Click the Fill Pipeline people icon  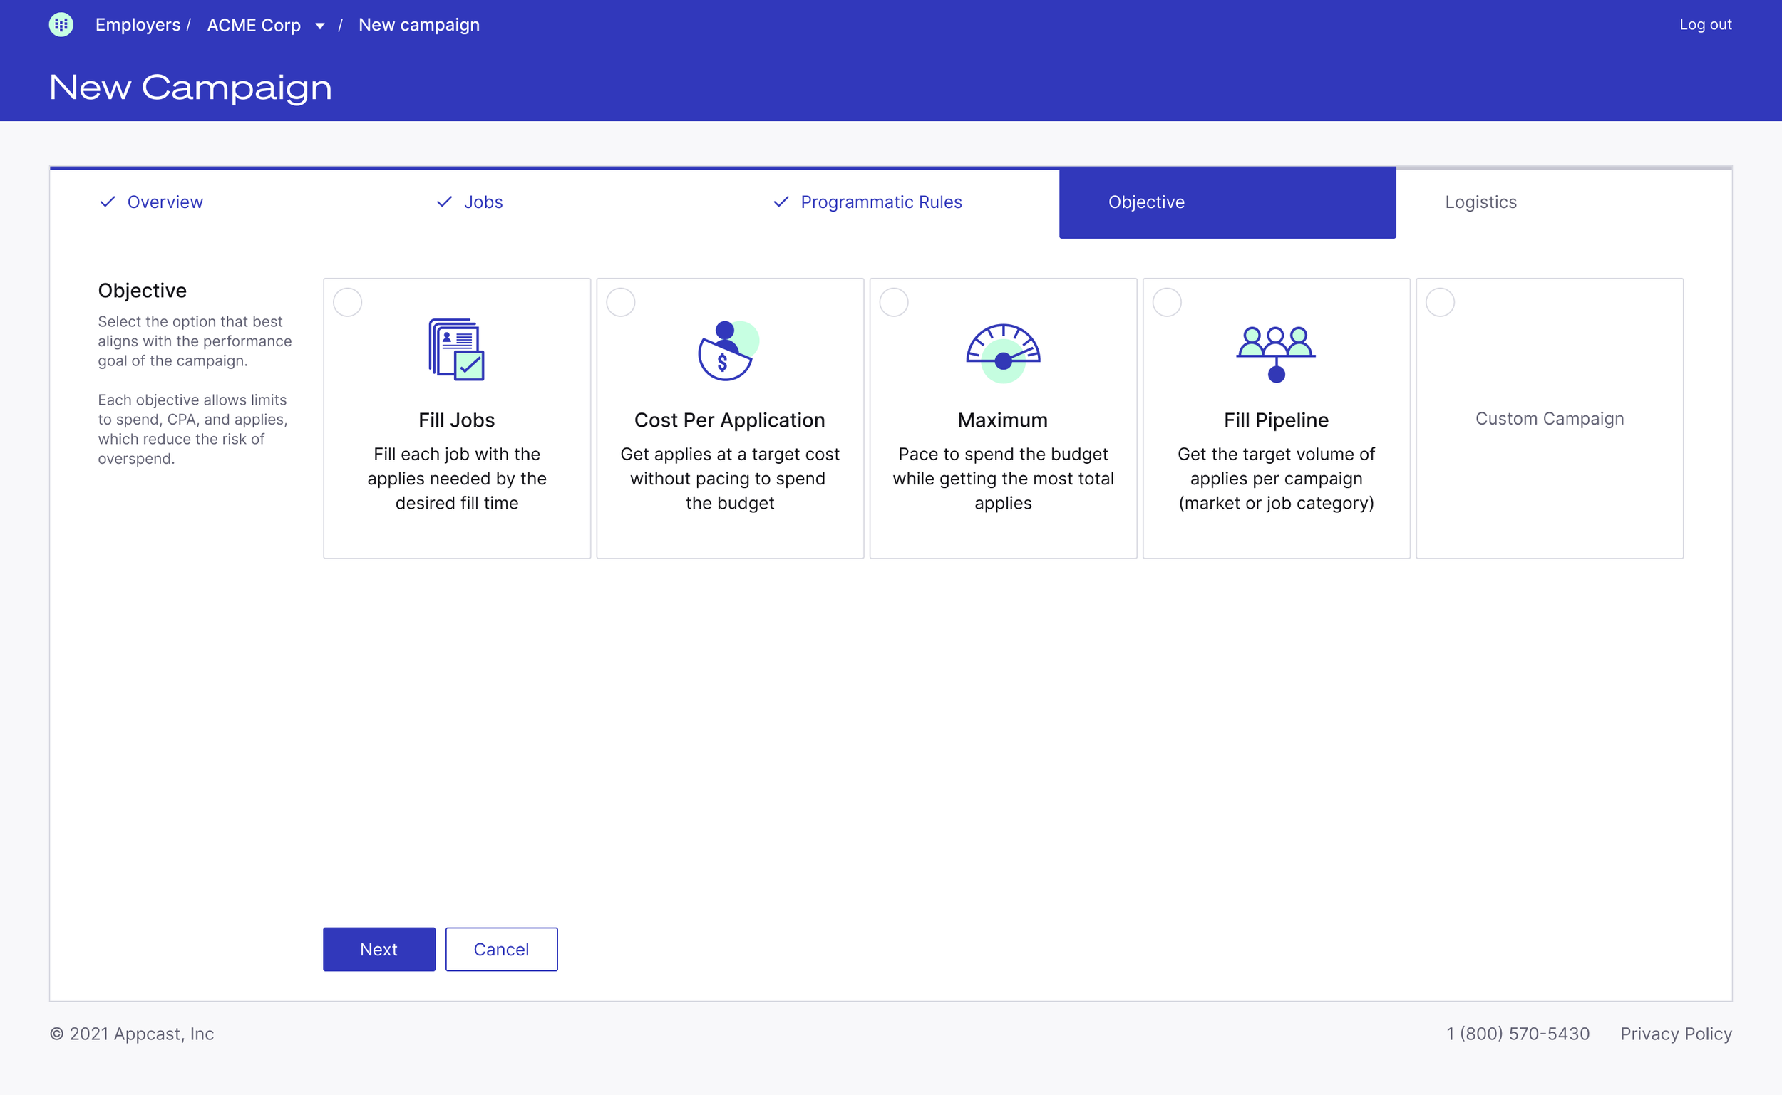tap(1276, 353)
